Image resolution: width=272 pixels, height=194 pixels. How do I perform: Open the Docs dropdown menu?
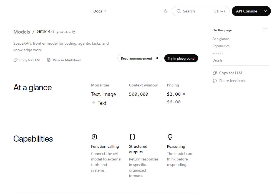[100, 11]
